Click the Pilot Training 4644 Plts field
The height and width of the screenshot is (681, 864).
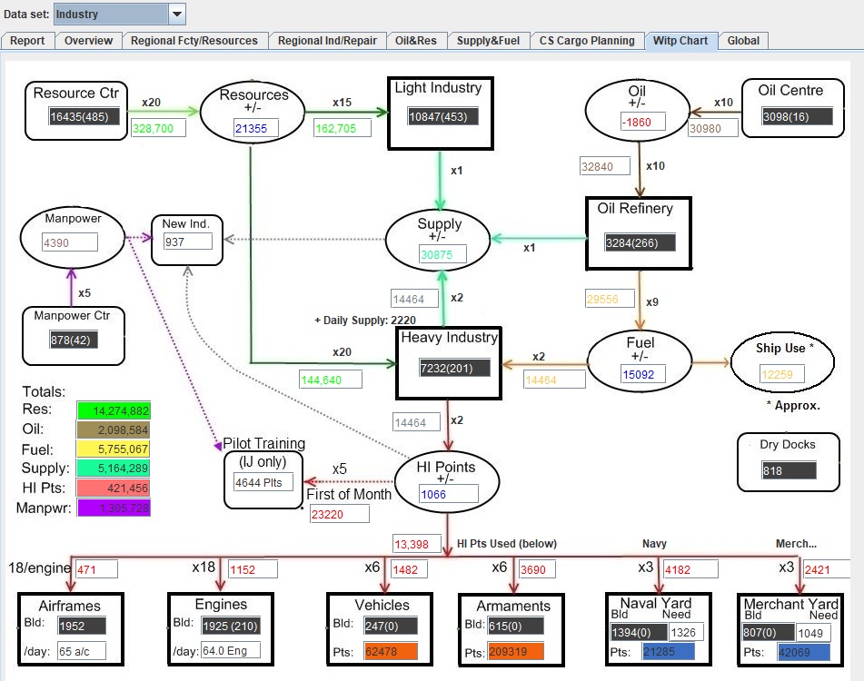point(264,483)
